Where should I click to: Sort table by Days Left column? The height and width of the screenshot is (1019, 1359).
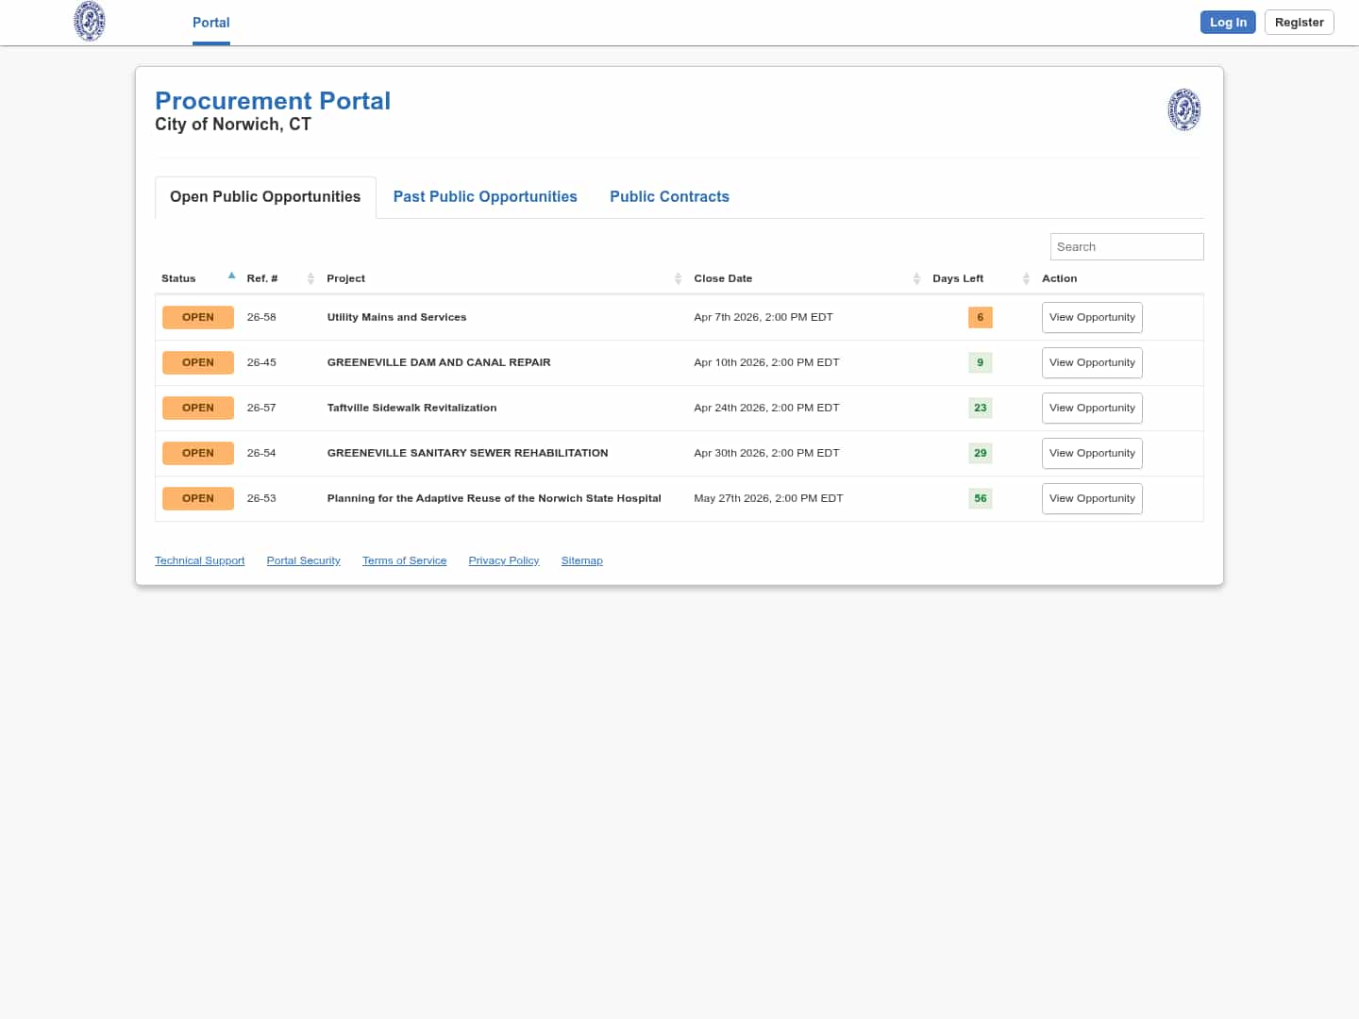tap(958, 278)
